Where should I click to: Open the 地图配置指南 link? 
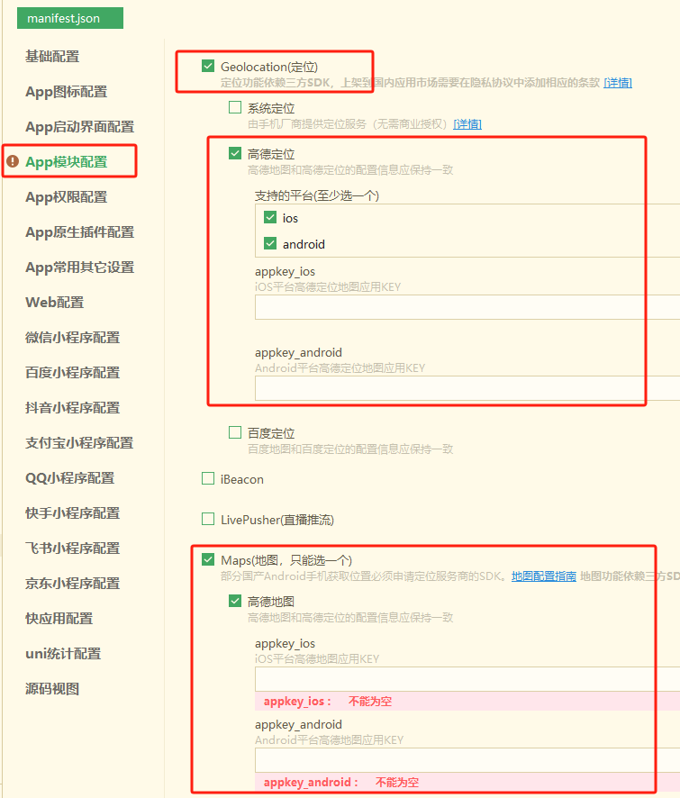click(x=543, y=576)
